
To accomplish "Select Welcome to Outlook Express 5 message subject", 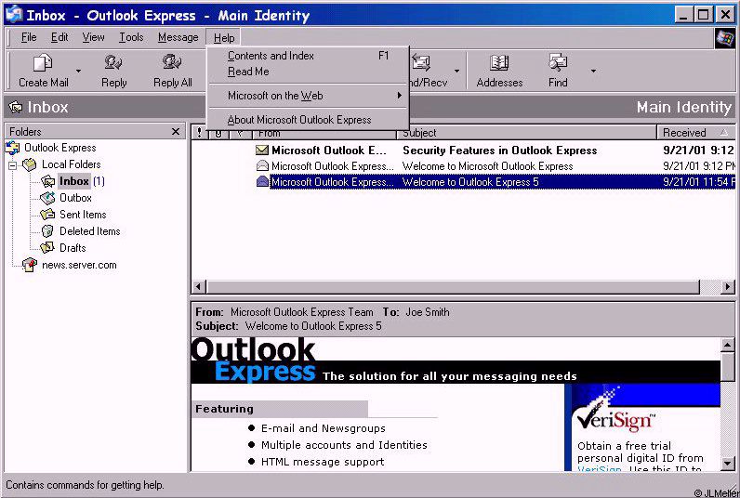I will 470,182.
